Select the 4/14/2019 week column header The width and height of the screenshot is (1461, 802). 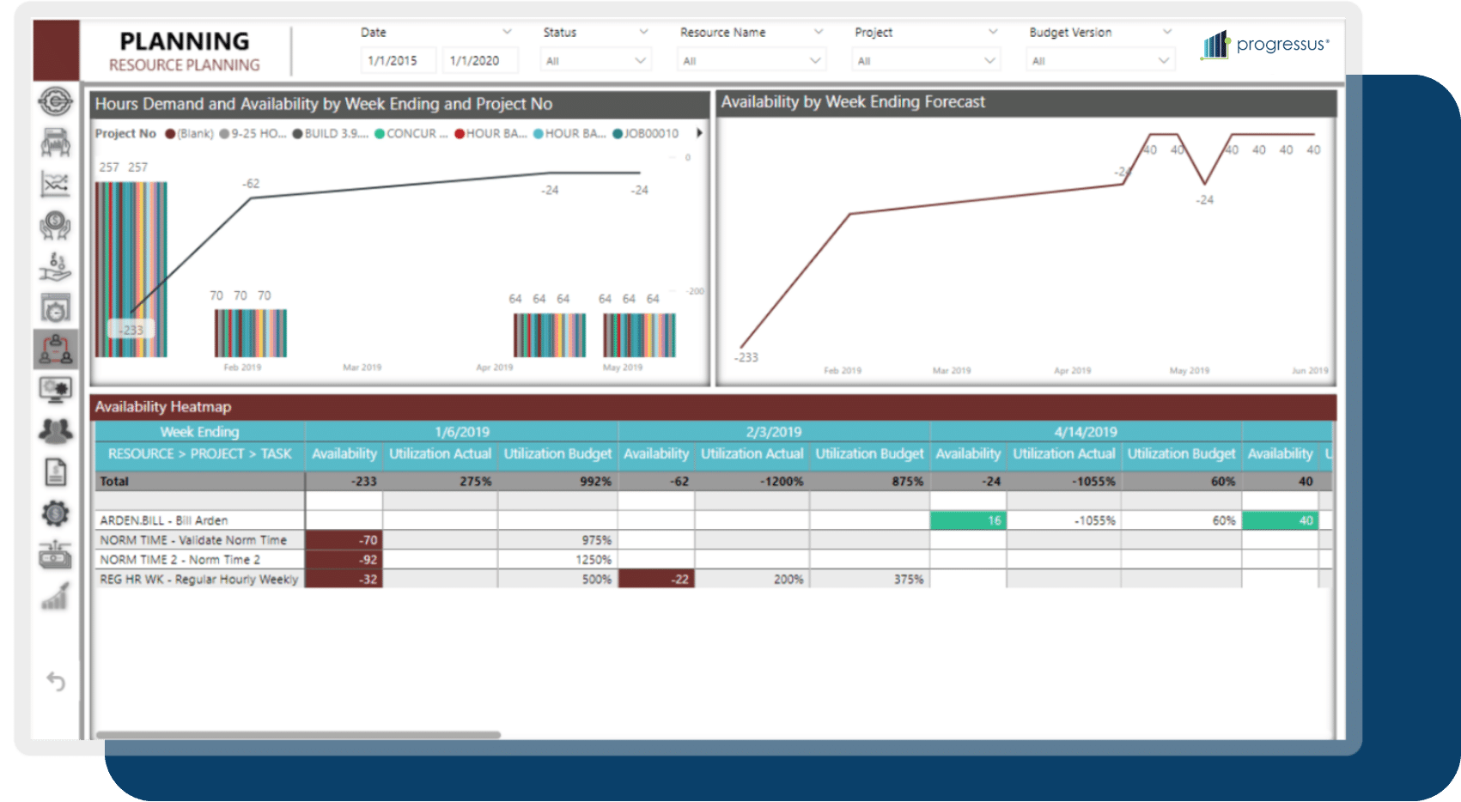[x=1086, y=432]
